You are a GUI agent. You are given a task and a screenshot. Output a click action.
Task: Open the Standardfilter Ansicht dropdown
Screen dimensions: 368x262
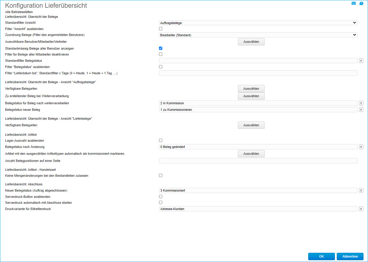[x=258, y=23]
